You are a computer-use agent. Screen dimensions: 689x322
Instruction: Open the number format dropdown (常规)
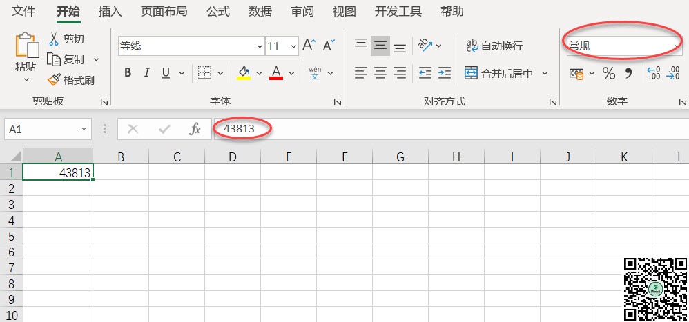coord(676,46)
